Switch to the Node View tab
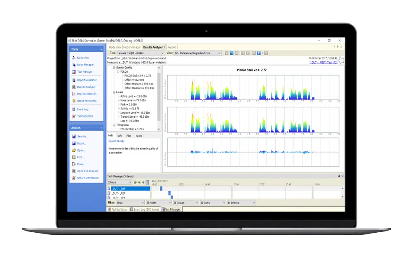Image resolution: width=415 pixels, height=280 pixels. pyautogui.click(x=115, y=47)
